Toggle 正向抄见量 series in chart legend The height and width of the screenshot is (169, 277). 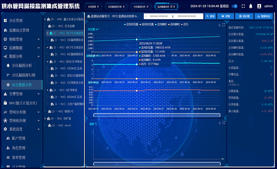tap(131, 24)
